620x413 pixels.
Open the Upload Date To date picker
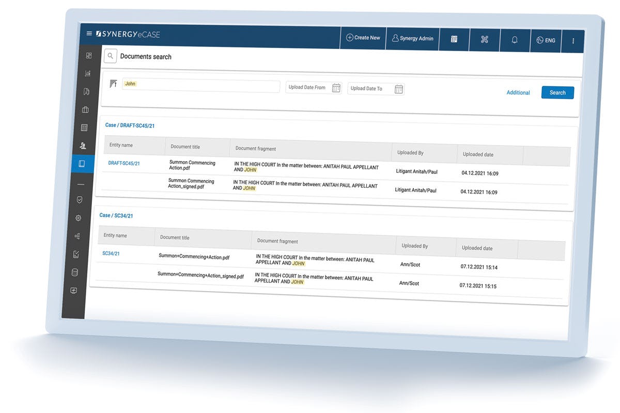click(x=398, y=89)
